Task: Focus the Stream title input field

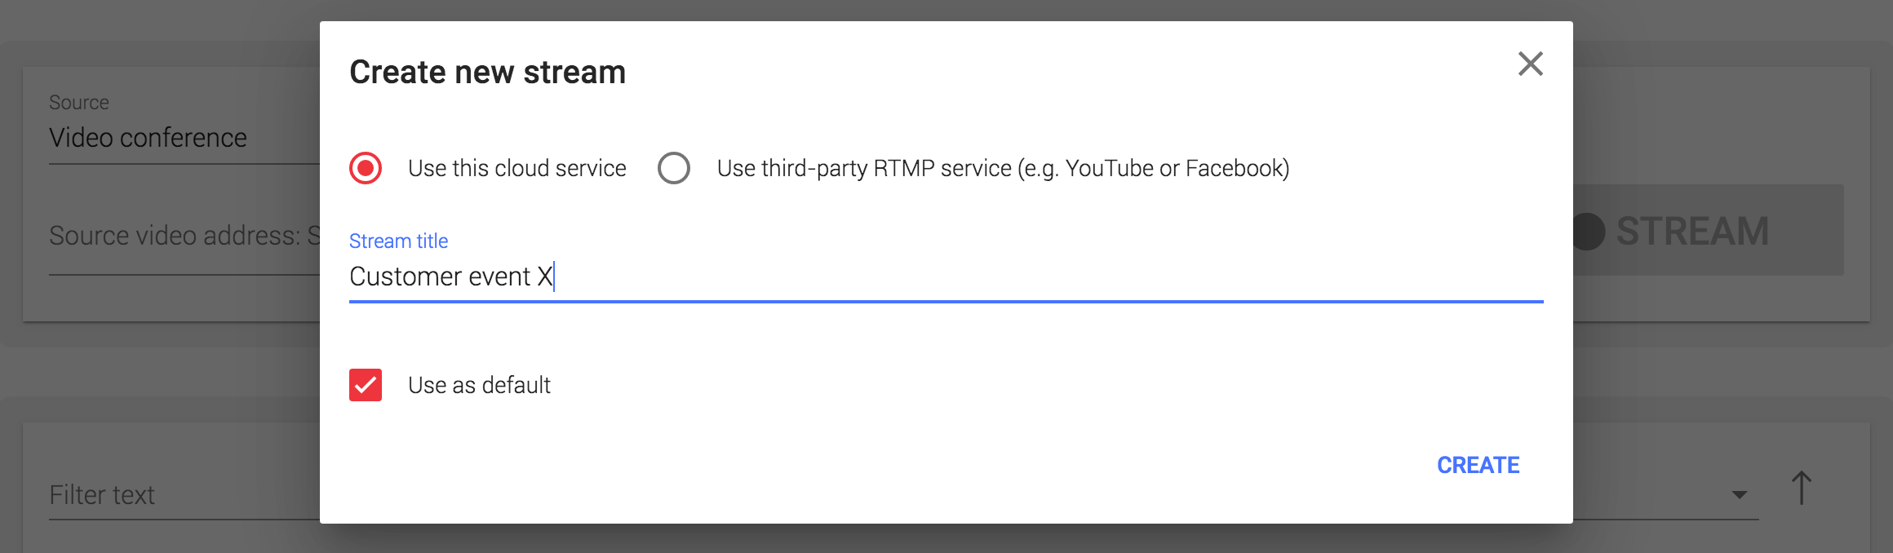Action: 946,277
